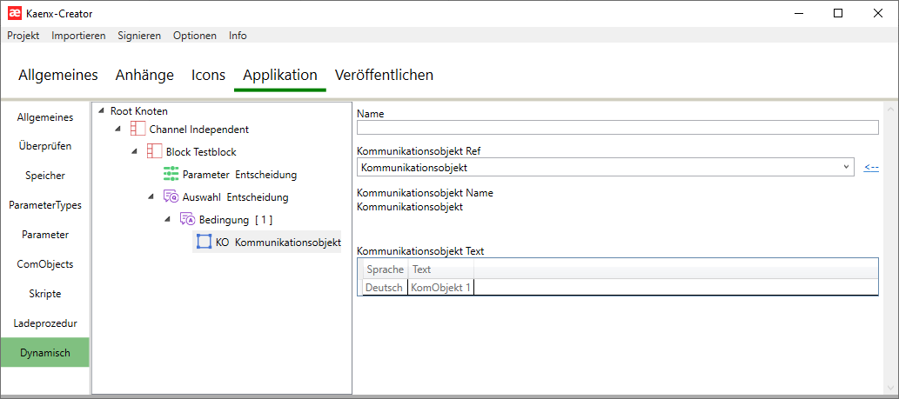Switch to the Veröffentlichen tab
The height and width of the screenshot is (399, 899).
pos(384,75)
